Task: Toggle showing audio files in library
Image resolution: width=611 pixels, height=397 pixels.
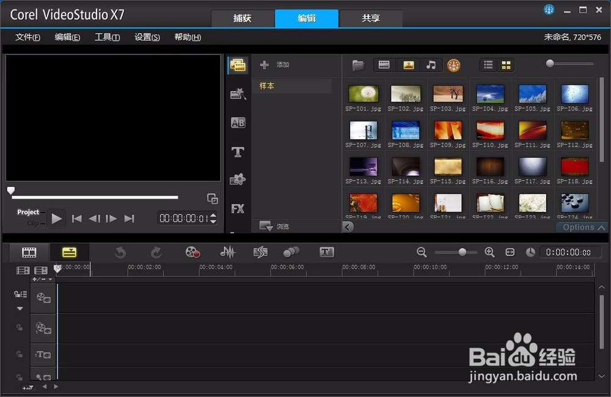Action: point(431,65)
